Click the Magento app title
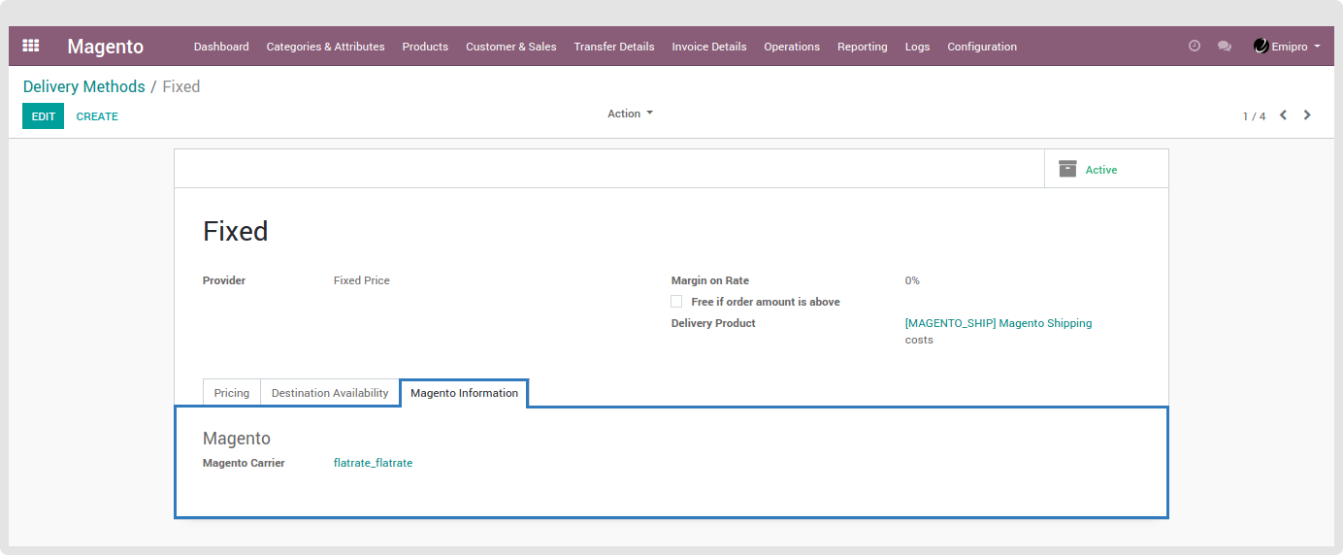 pyautogui.click(x=106, y=47)
